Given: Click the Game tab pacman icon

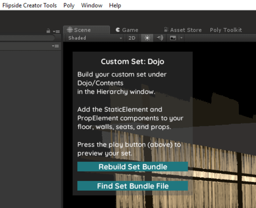Looking at the screenshot, I should click(x=118, y=30).
